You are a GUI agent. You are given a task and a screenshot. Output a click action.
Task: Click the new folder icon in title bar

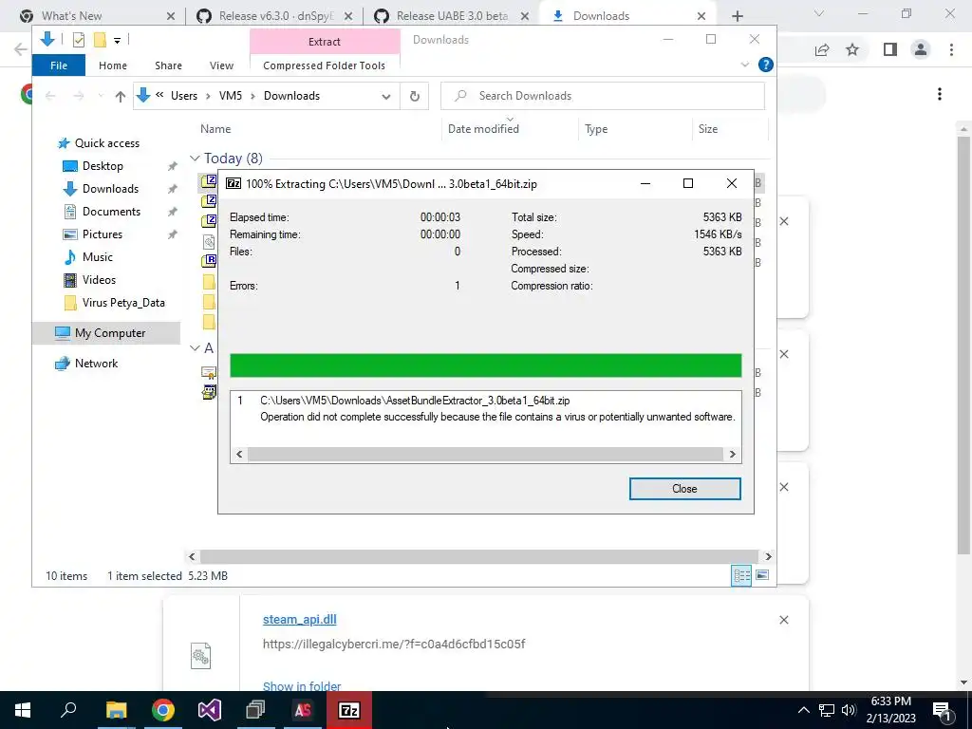pyautogui.click(x=99, y=40)
